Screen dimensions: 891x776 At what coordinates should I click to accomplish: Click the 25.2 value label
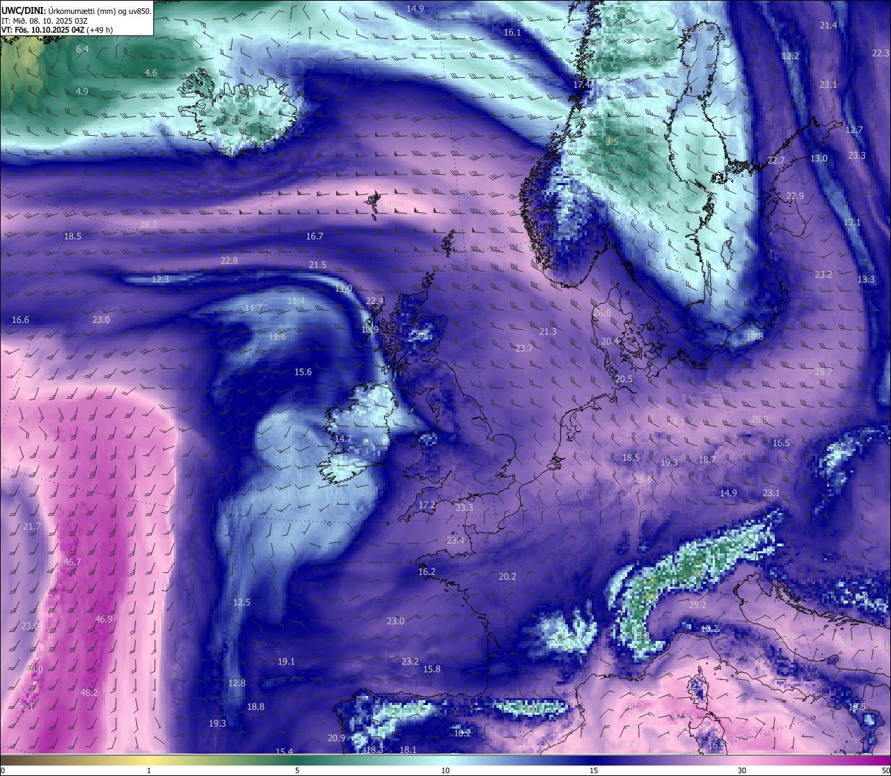click(697, 605)
